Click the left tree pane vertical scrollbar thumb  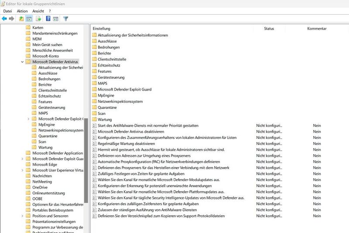[x=86, y=160]
